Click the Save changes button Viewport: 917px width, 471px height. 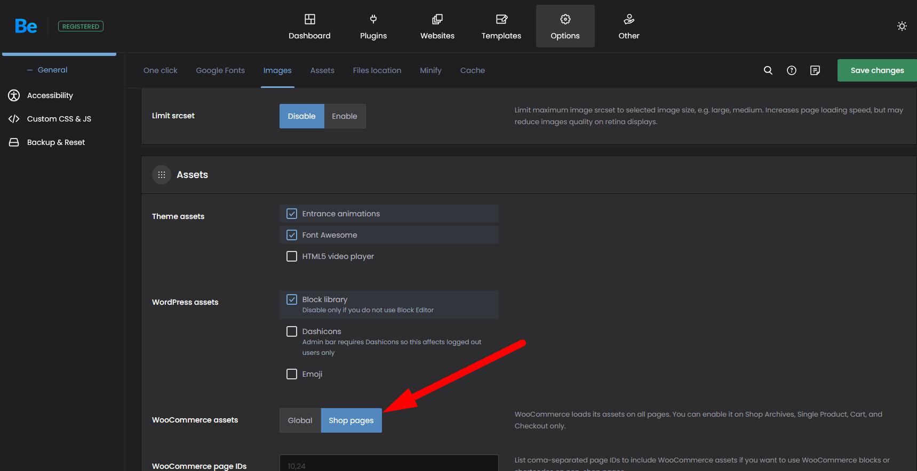click(877, 70)
